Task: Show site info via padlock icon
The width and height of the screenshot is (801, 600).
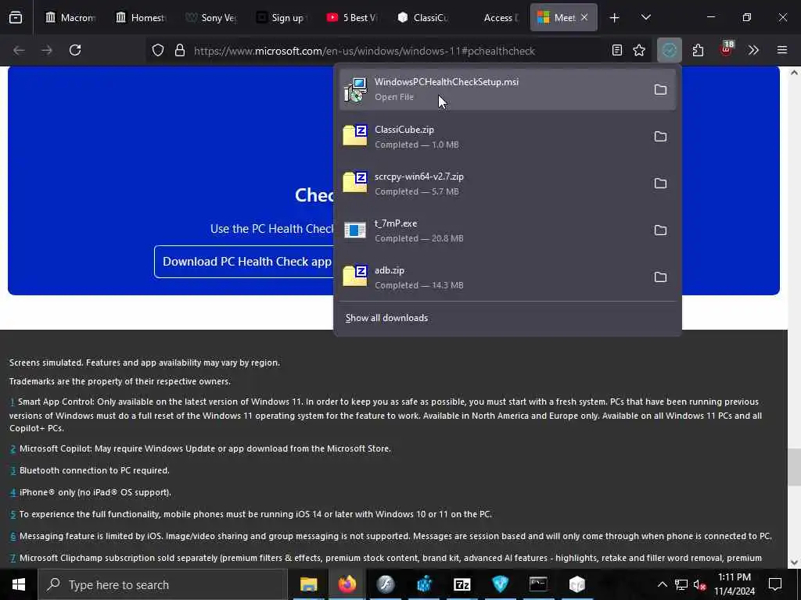Action: coord(179,51)
